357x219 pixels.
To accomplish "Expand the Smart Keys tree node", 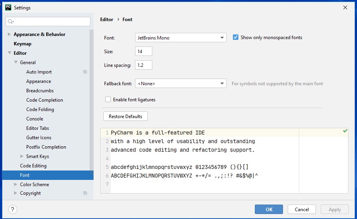I will click(22, 156).
